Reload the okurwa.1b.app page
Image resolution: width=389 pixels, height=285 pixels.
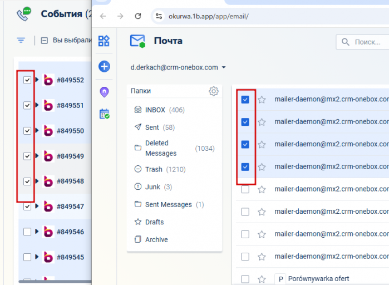(x=138, y=16)
